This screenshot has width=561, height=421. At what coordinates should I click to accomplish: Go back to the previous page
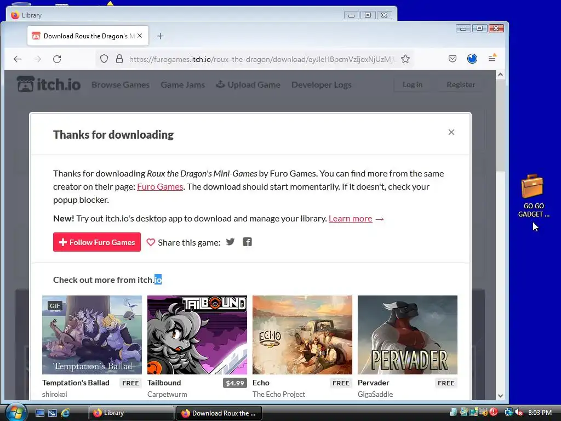tap(18, 59)
